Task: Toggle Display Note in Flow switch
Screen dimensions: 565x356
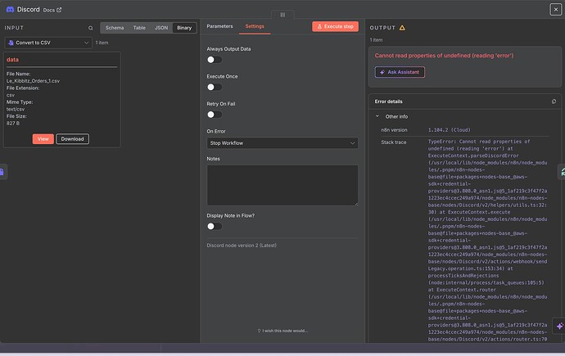Action: coord(214,226)
